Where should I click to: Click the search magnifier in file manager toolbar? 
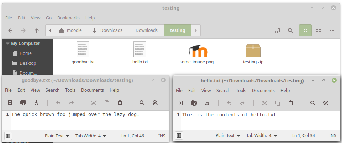290,30
